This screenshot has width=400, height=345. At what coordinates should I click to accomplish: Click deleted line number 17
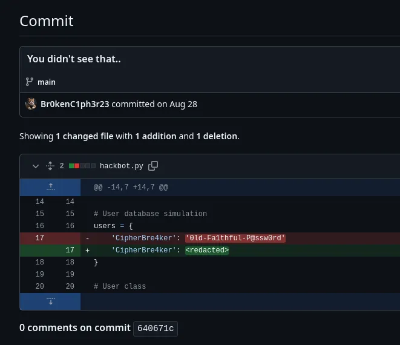[39, 238]
